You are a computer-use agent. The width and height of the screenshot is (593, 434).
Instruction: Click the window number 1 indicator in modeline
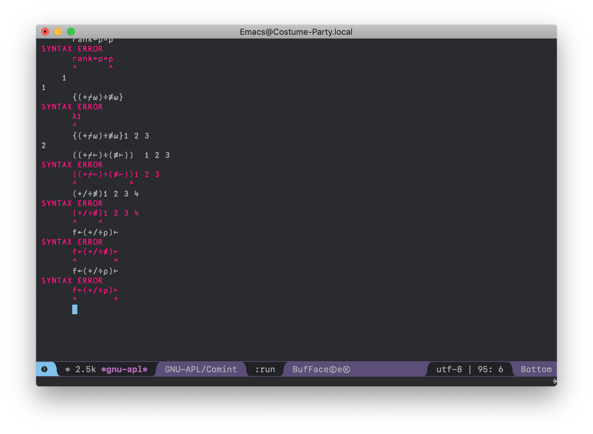(x=44, y=369)
